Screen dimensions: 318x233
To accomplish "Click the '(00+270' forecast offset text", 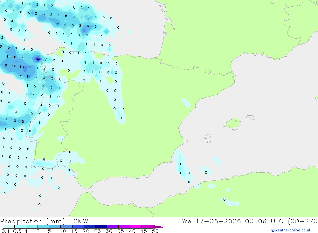I will pos(303,221).
